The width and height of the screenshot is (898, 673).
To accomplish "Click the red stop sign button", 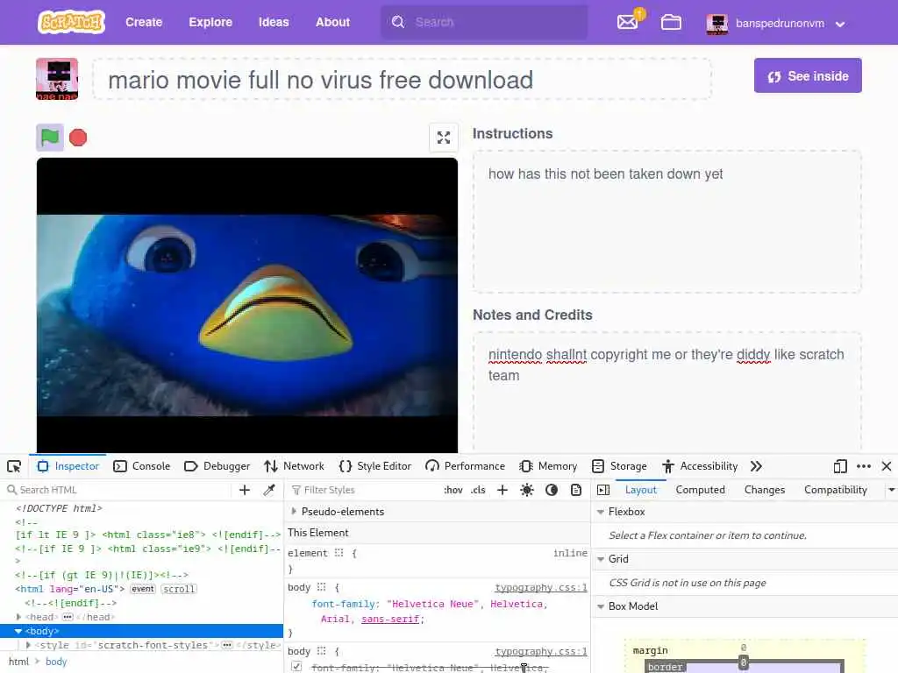I will (x=78, y=138).
